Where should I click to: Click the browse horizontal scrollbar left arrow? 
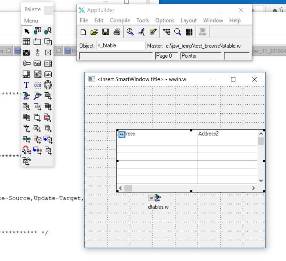tap(120, 188)
